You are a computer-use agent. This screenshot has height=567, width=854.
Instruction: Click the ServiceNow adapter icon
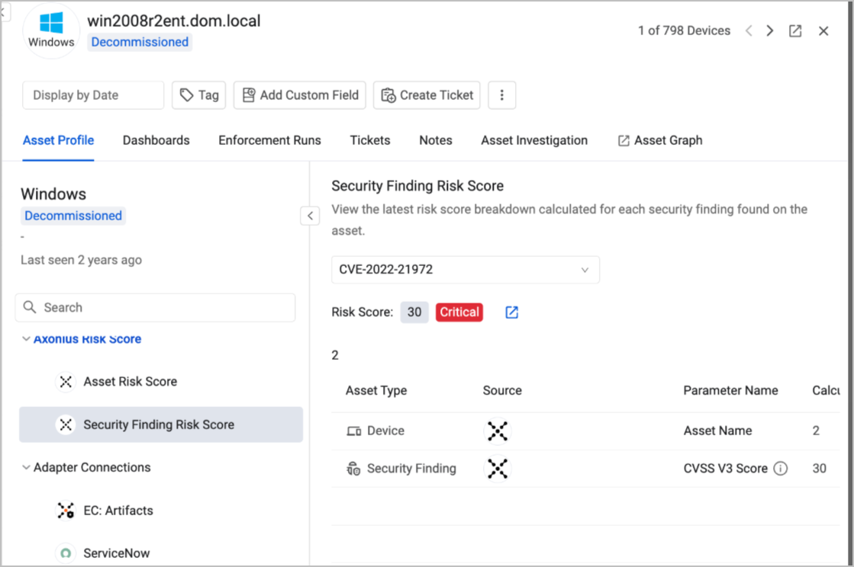(66, 553)
